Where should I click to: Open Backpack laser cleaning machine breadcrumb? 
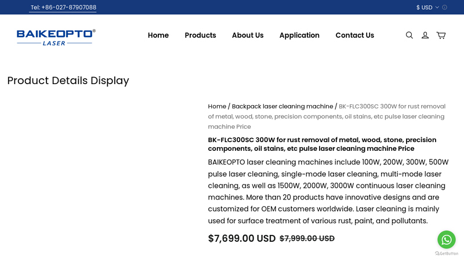point(282,107)
